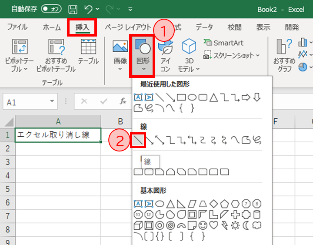Pick right arrow in recently used shapes
This screenshot has height=245, width=313.
(246, 97)
